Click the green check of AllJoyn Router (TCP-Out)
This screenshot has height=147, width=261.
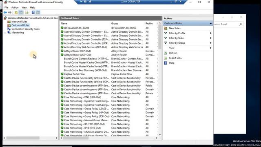click(62, 51)
